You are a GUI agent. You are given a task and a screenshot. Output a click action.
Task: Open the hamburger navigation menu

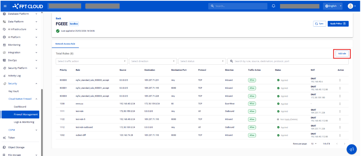point(5,6)
